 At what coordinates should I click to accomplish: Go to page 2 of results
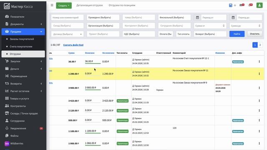click(x=260, y=45)
